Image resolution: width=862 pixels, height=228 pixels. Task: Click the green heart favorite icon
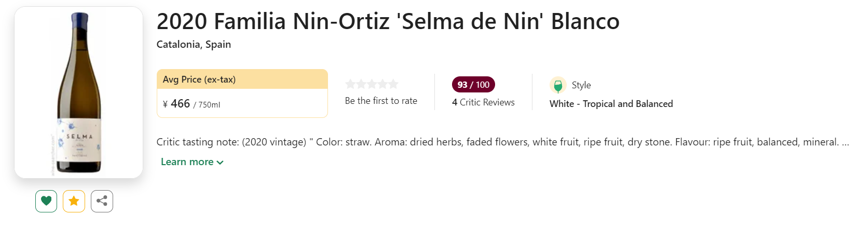point(46,201)
